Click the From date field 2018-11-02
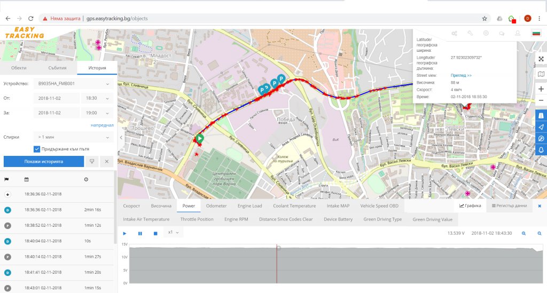Screen dimensions: 547x293 tap(57, 98)
